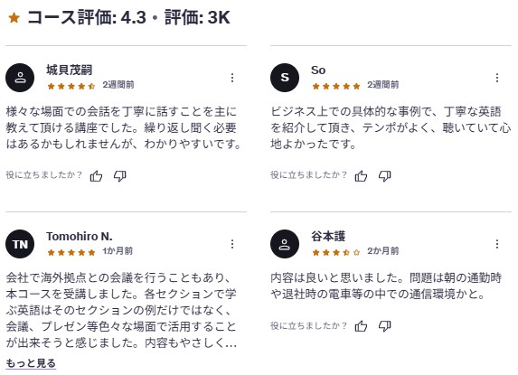Open options menu for 城貝茂嗣's review
This screenshot has height=375, width=518.
pyautogui.click(x=232, y=78)
